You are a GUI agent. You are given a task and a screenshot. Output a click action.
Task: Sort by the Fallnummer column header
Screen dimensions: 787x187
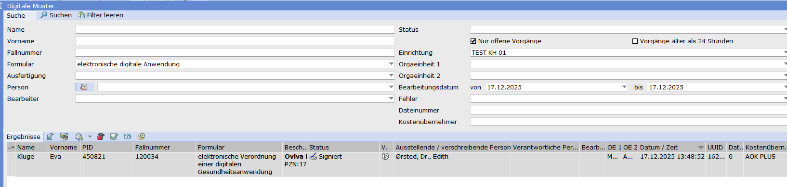click(x=164, y=148)
